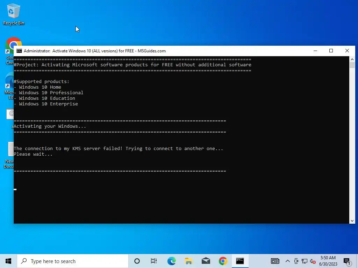Launch Google Chrome from taskbar
358x268 pixels.
click(223, 261)
